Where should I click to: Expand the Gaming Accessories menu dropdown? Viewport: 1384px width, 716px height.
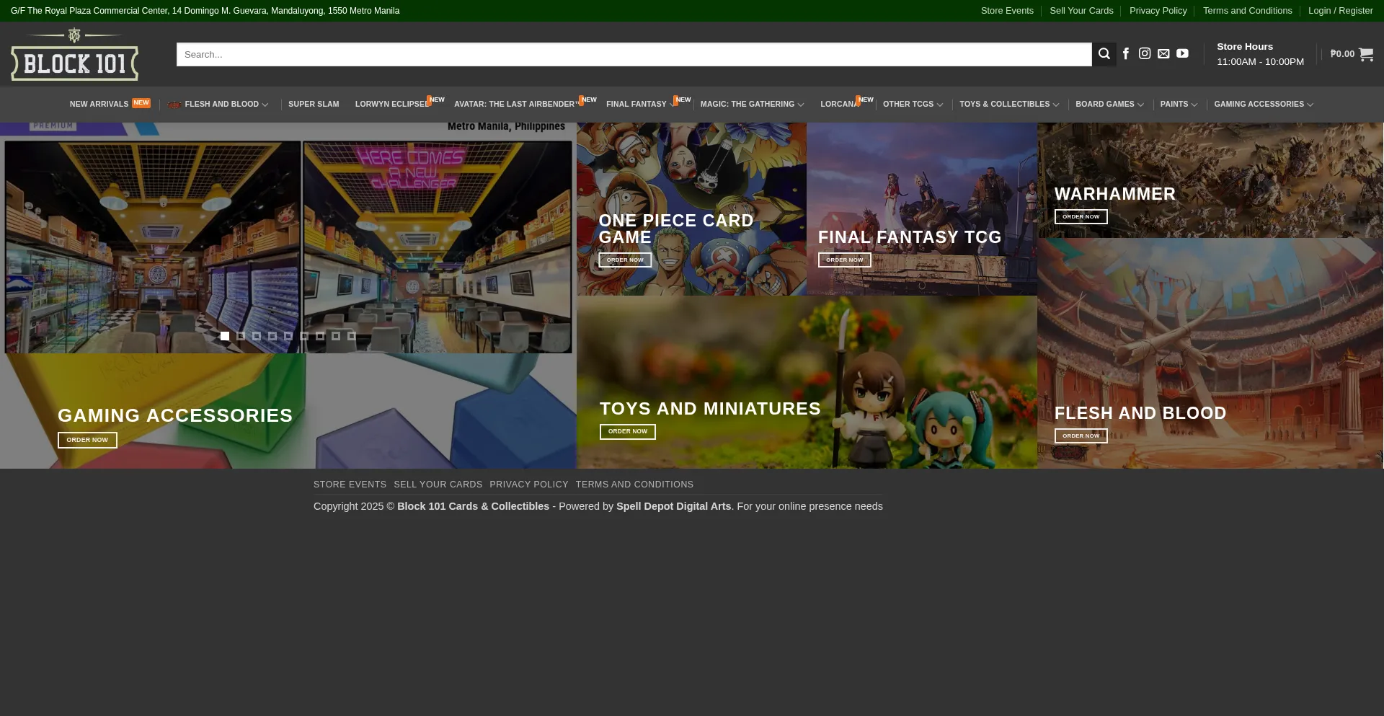(1310, 105)
